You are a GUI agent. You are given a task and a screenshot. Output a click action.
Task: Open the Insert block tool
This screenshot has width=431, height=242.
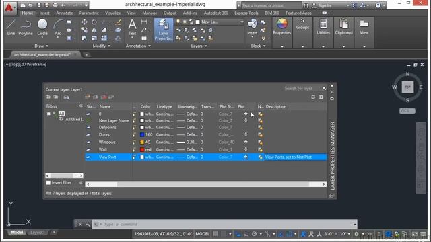coord(252,28)
